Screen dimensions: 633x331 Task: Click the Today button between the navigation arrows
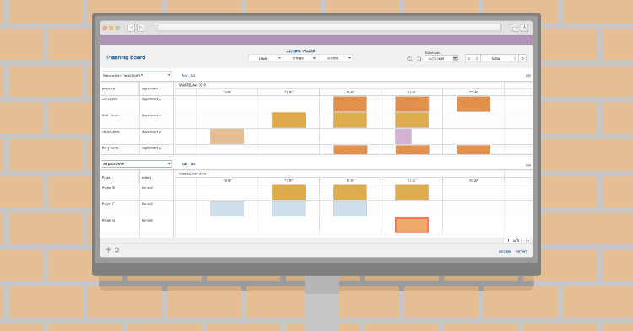pos(495,58)
